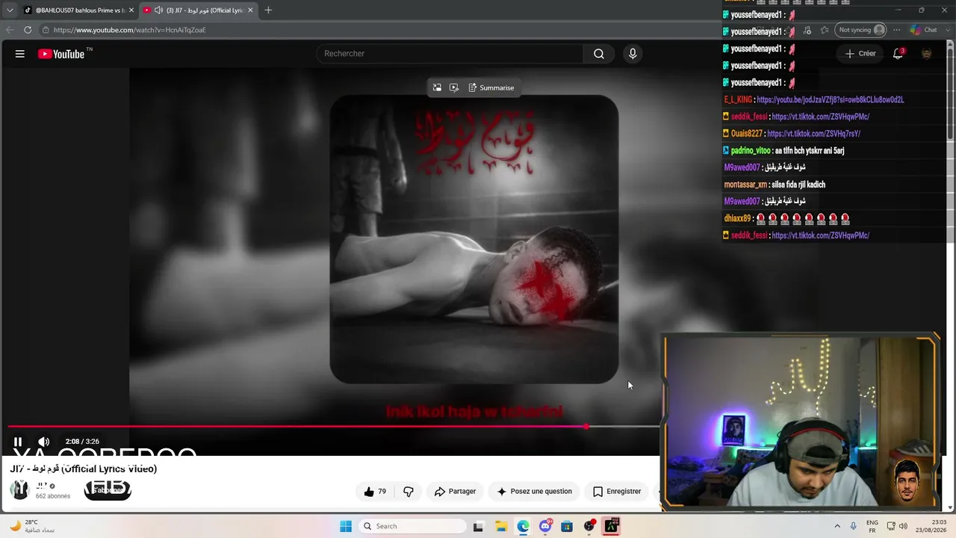Close the BAHLOUS07 TikTok tab

point(131,10)
